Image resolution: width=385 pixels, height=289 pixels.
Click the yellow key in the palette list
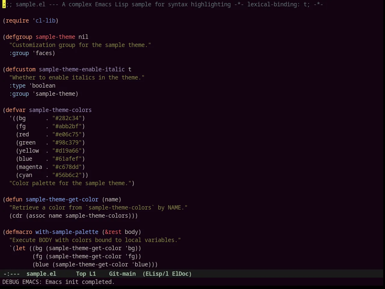29,151
